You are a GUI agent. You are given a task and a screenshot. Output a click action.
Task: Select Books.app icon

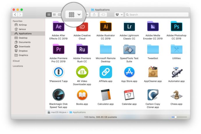[x=82, y=95]
